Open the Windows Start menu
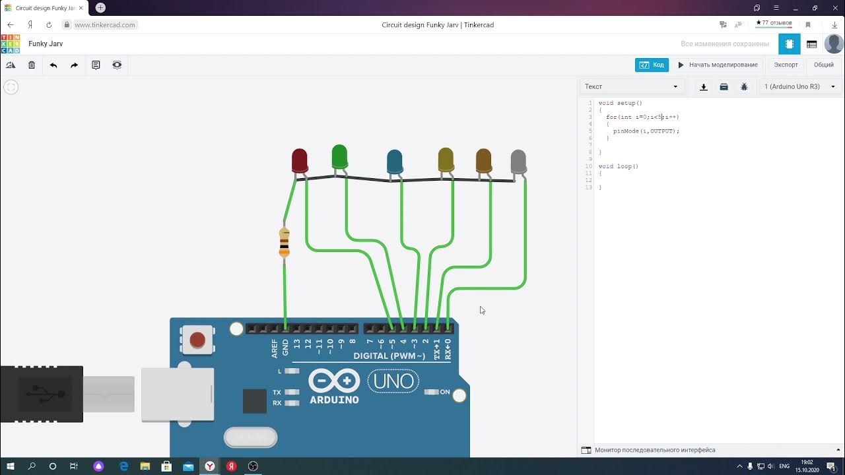 click(x=11, y=466)
